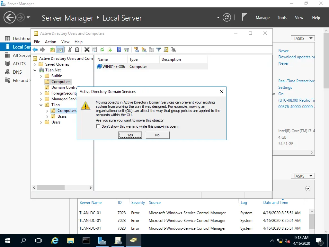Click the Find objects magnifier toolbar icon
Image resolution: width=329 pixels, height=247 pixels.
(x=166, y=50)
